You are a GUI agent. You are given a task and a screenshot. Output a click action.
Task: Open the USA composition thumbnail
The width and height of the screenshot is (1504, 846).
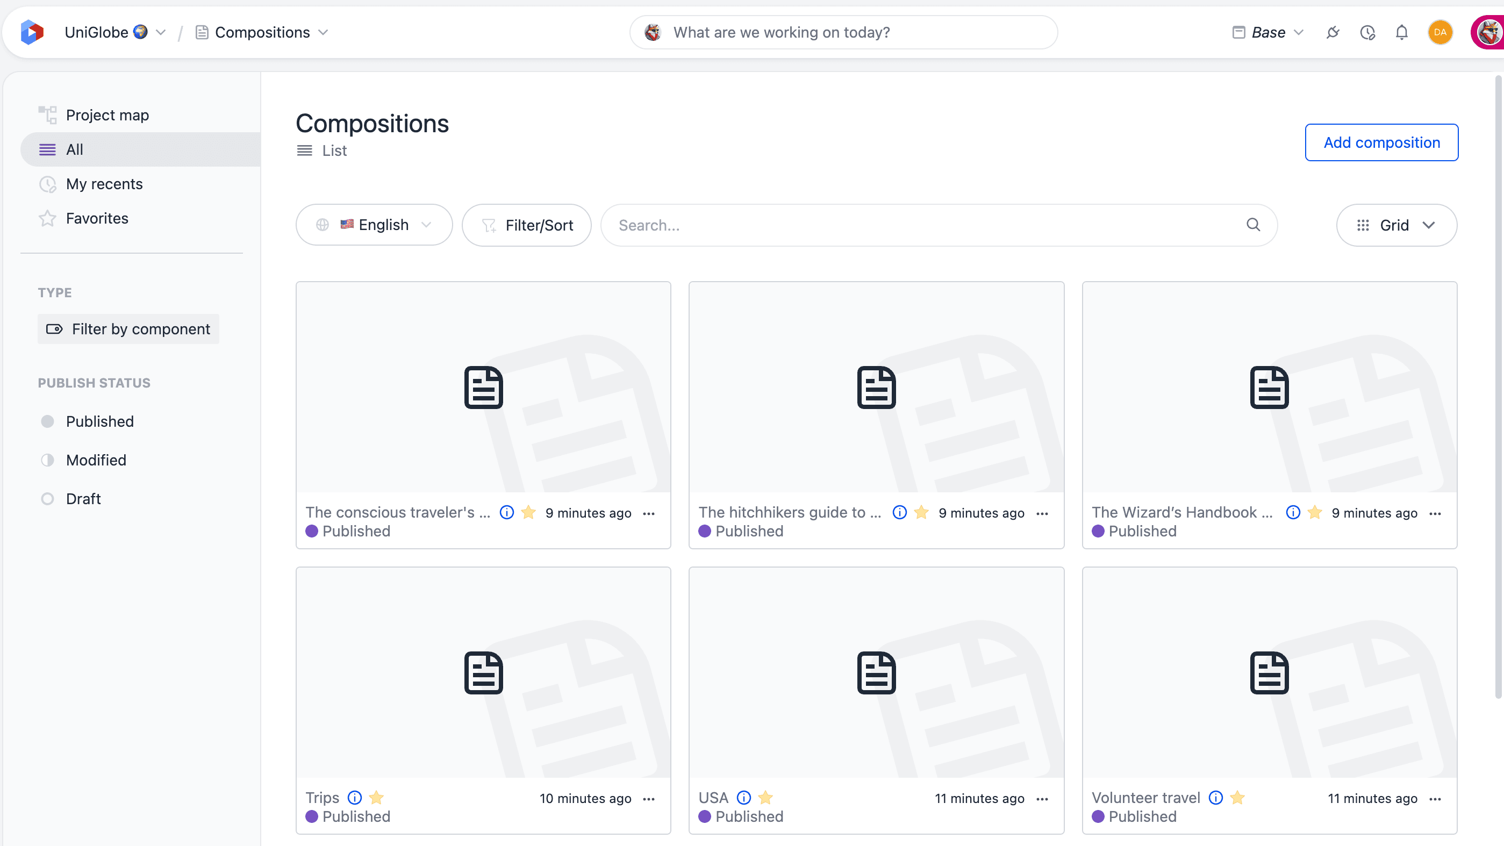click(876, 672)
